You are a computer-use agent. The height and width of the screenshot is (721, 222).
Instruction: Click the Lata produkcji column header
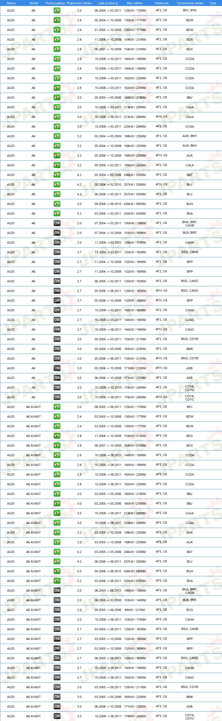108,3
